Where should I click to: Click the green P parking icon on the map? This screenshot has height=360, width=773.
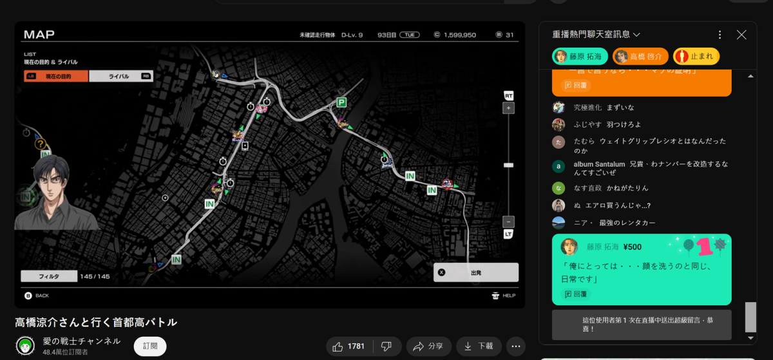click(341, 102)
